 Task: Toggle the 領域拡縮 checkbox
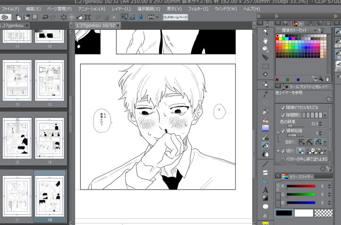pyautogui.click(x=283, y=131)
